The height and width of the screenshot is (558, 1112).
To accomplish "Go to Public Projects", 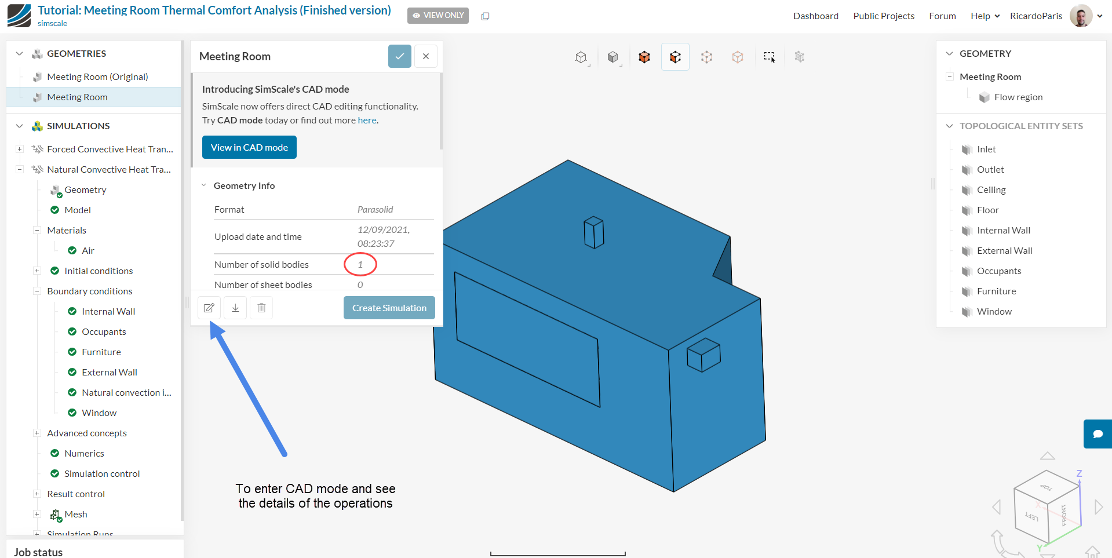I will (x=884, y=16).
